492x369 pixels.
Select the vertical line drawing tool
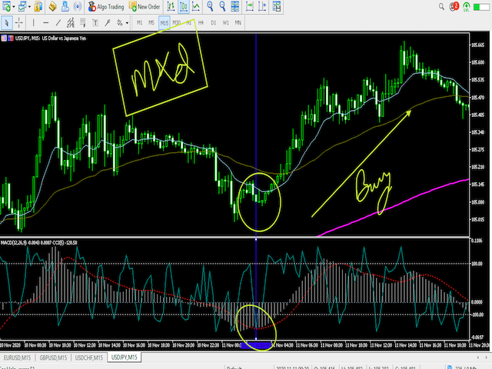click(35, 23)
